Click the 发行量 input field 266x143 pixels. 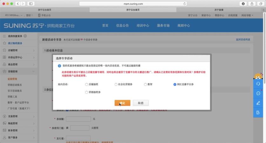coord(78,138)
